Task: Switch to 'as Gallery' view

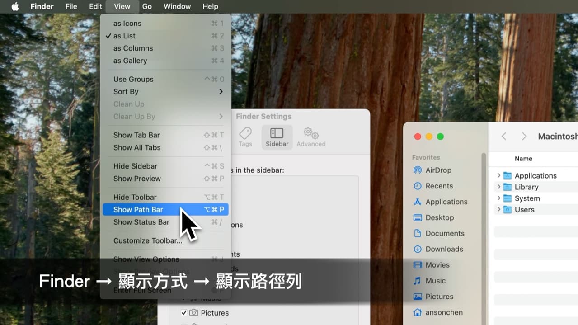Action: (x=166, y=61)
